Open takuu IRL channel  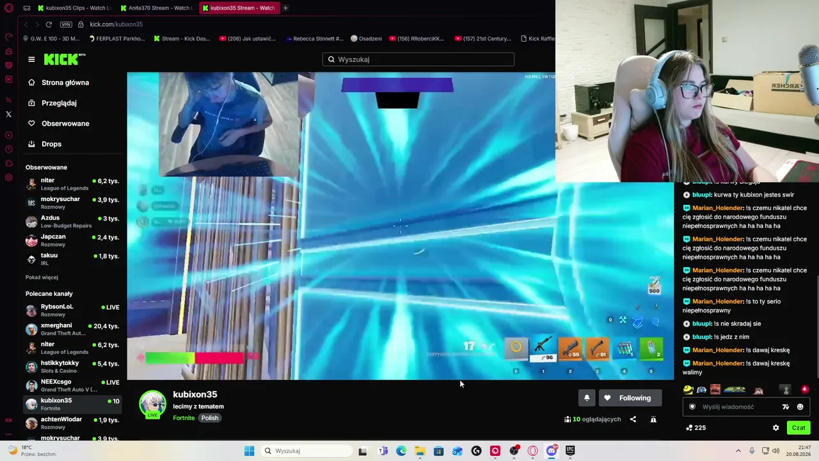point(72,259)
